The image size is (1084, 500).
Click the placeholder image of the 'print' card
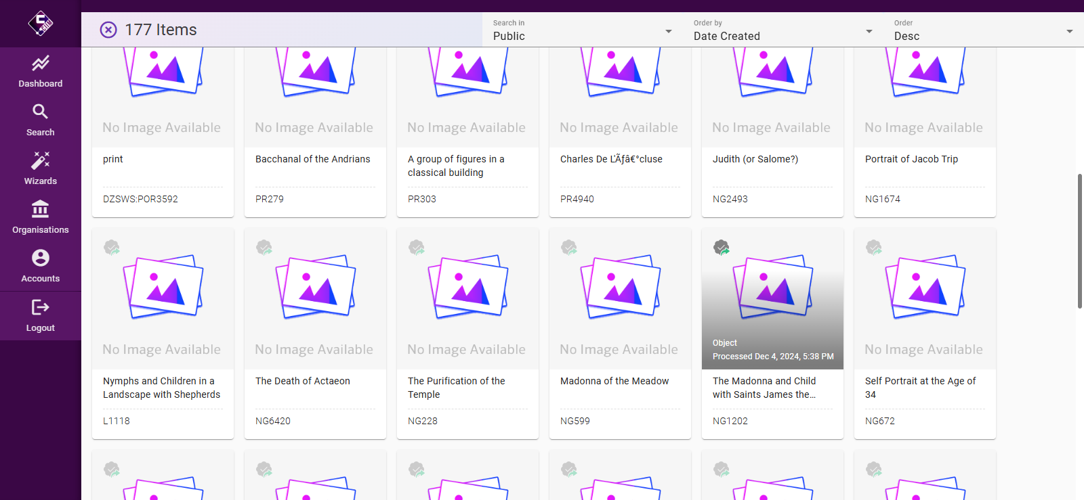(x=163, y=97)
